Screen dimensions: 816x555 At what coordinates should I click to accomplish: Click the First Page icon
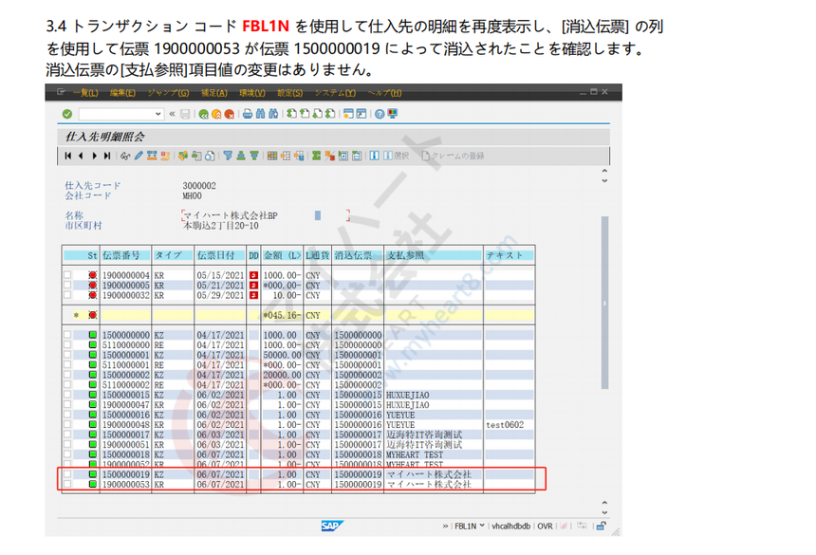point(292,114)
